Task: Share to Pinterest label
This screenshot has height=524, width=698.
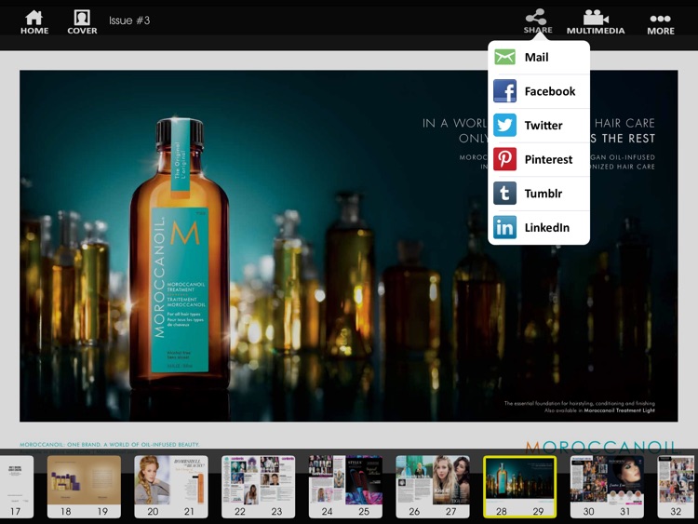Action: pos(548,159)
